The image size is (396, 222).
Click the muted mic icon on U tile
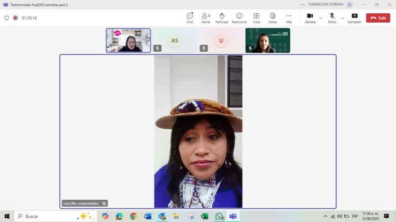(204, 48)
